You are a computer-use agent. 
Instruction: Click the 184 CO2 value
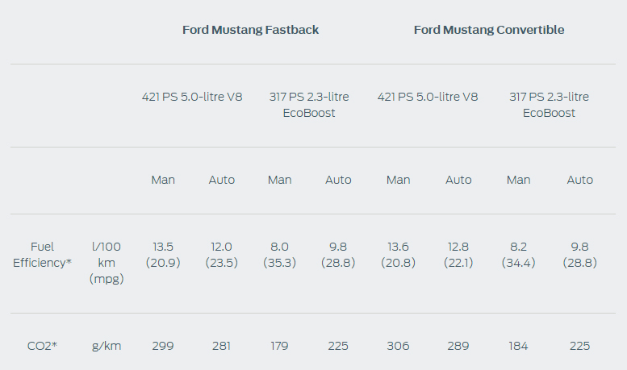click(x=518, y=346)
